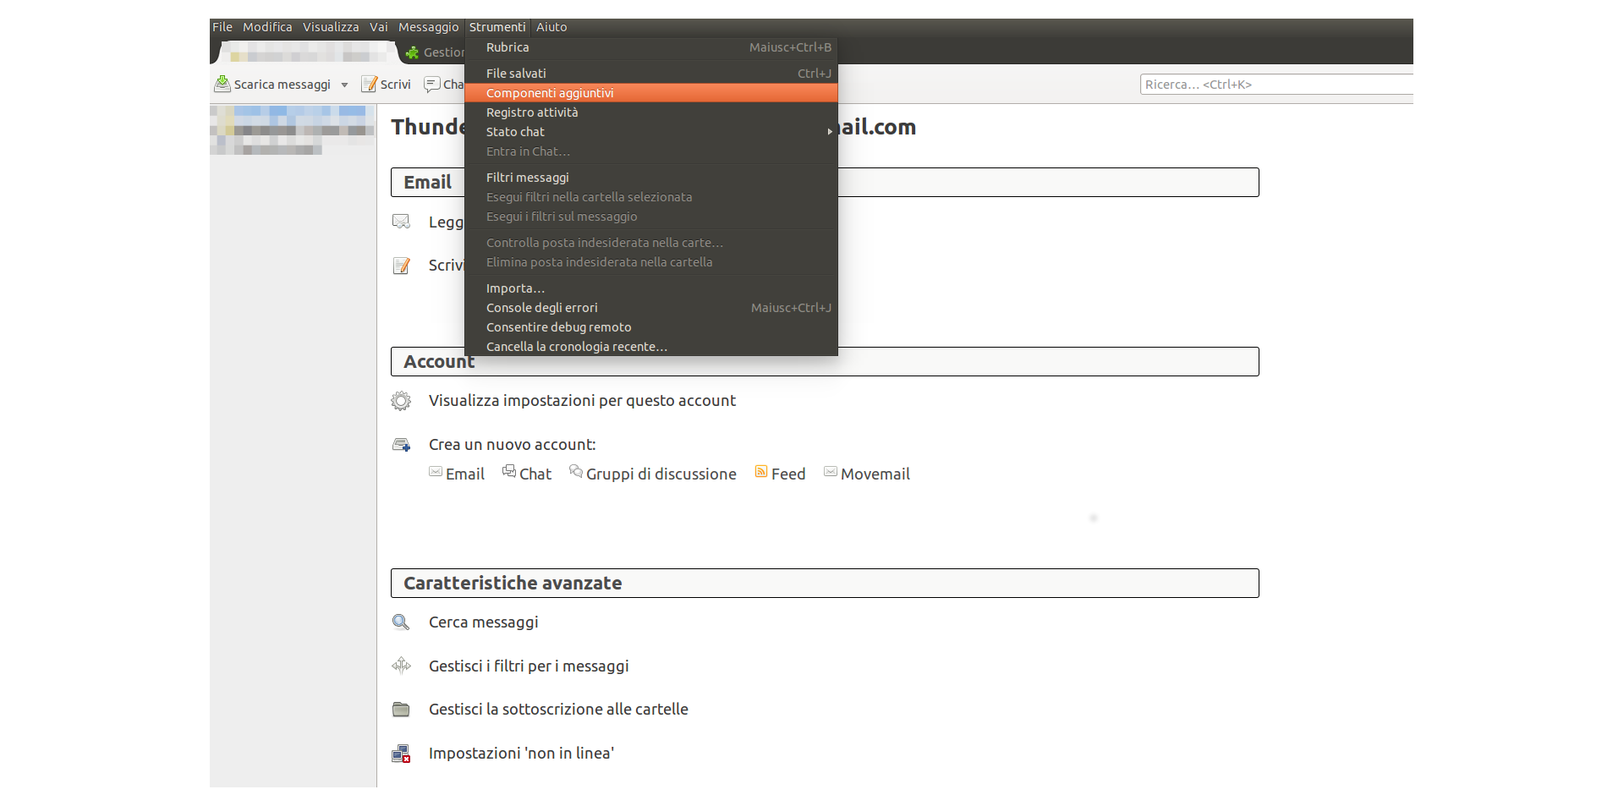Screen dimensions: 1624x806
Task: Click into the Ricerca search field
Action: pyautogui.click(x=1276, y=85)
